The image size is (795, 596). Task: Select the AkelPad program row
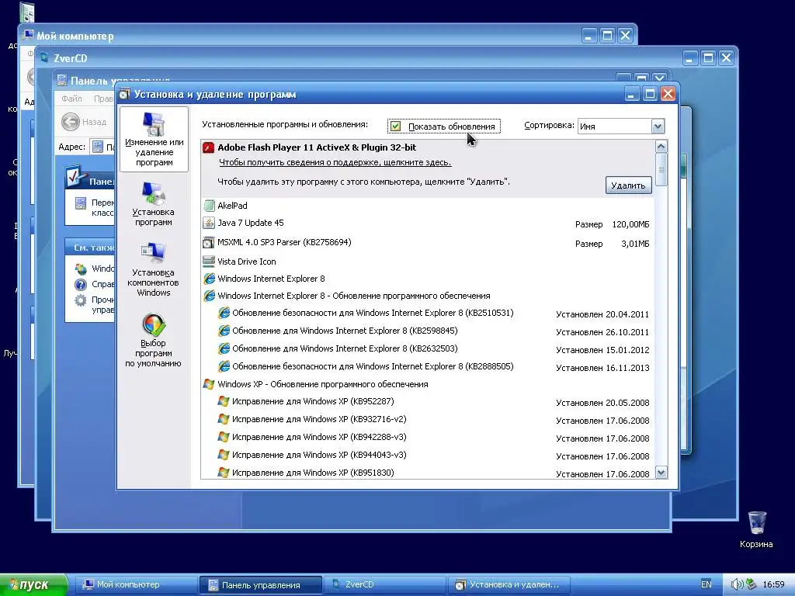click(x=427, y=206)
